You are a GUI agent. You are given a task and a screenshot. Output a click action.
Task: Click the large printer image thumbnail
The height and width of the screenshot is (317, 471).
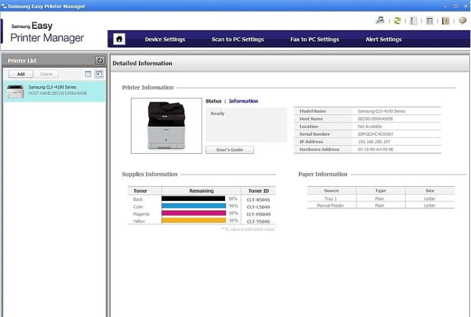167,126
